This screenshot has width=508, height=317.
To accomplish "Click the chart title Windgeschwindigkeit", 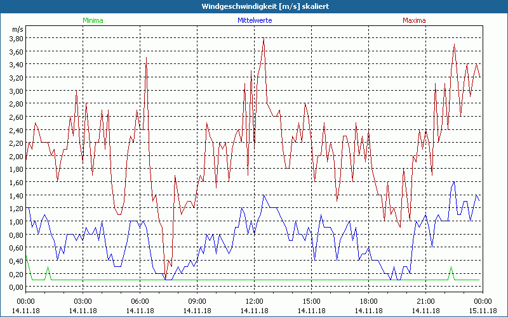I will pos(254,6).
